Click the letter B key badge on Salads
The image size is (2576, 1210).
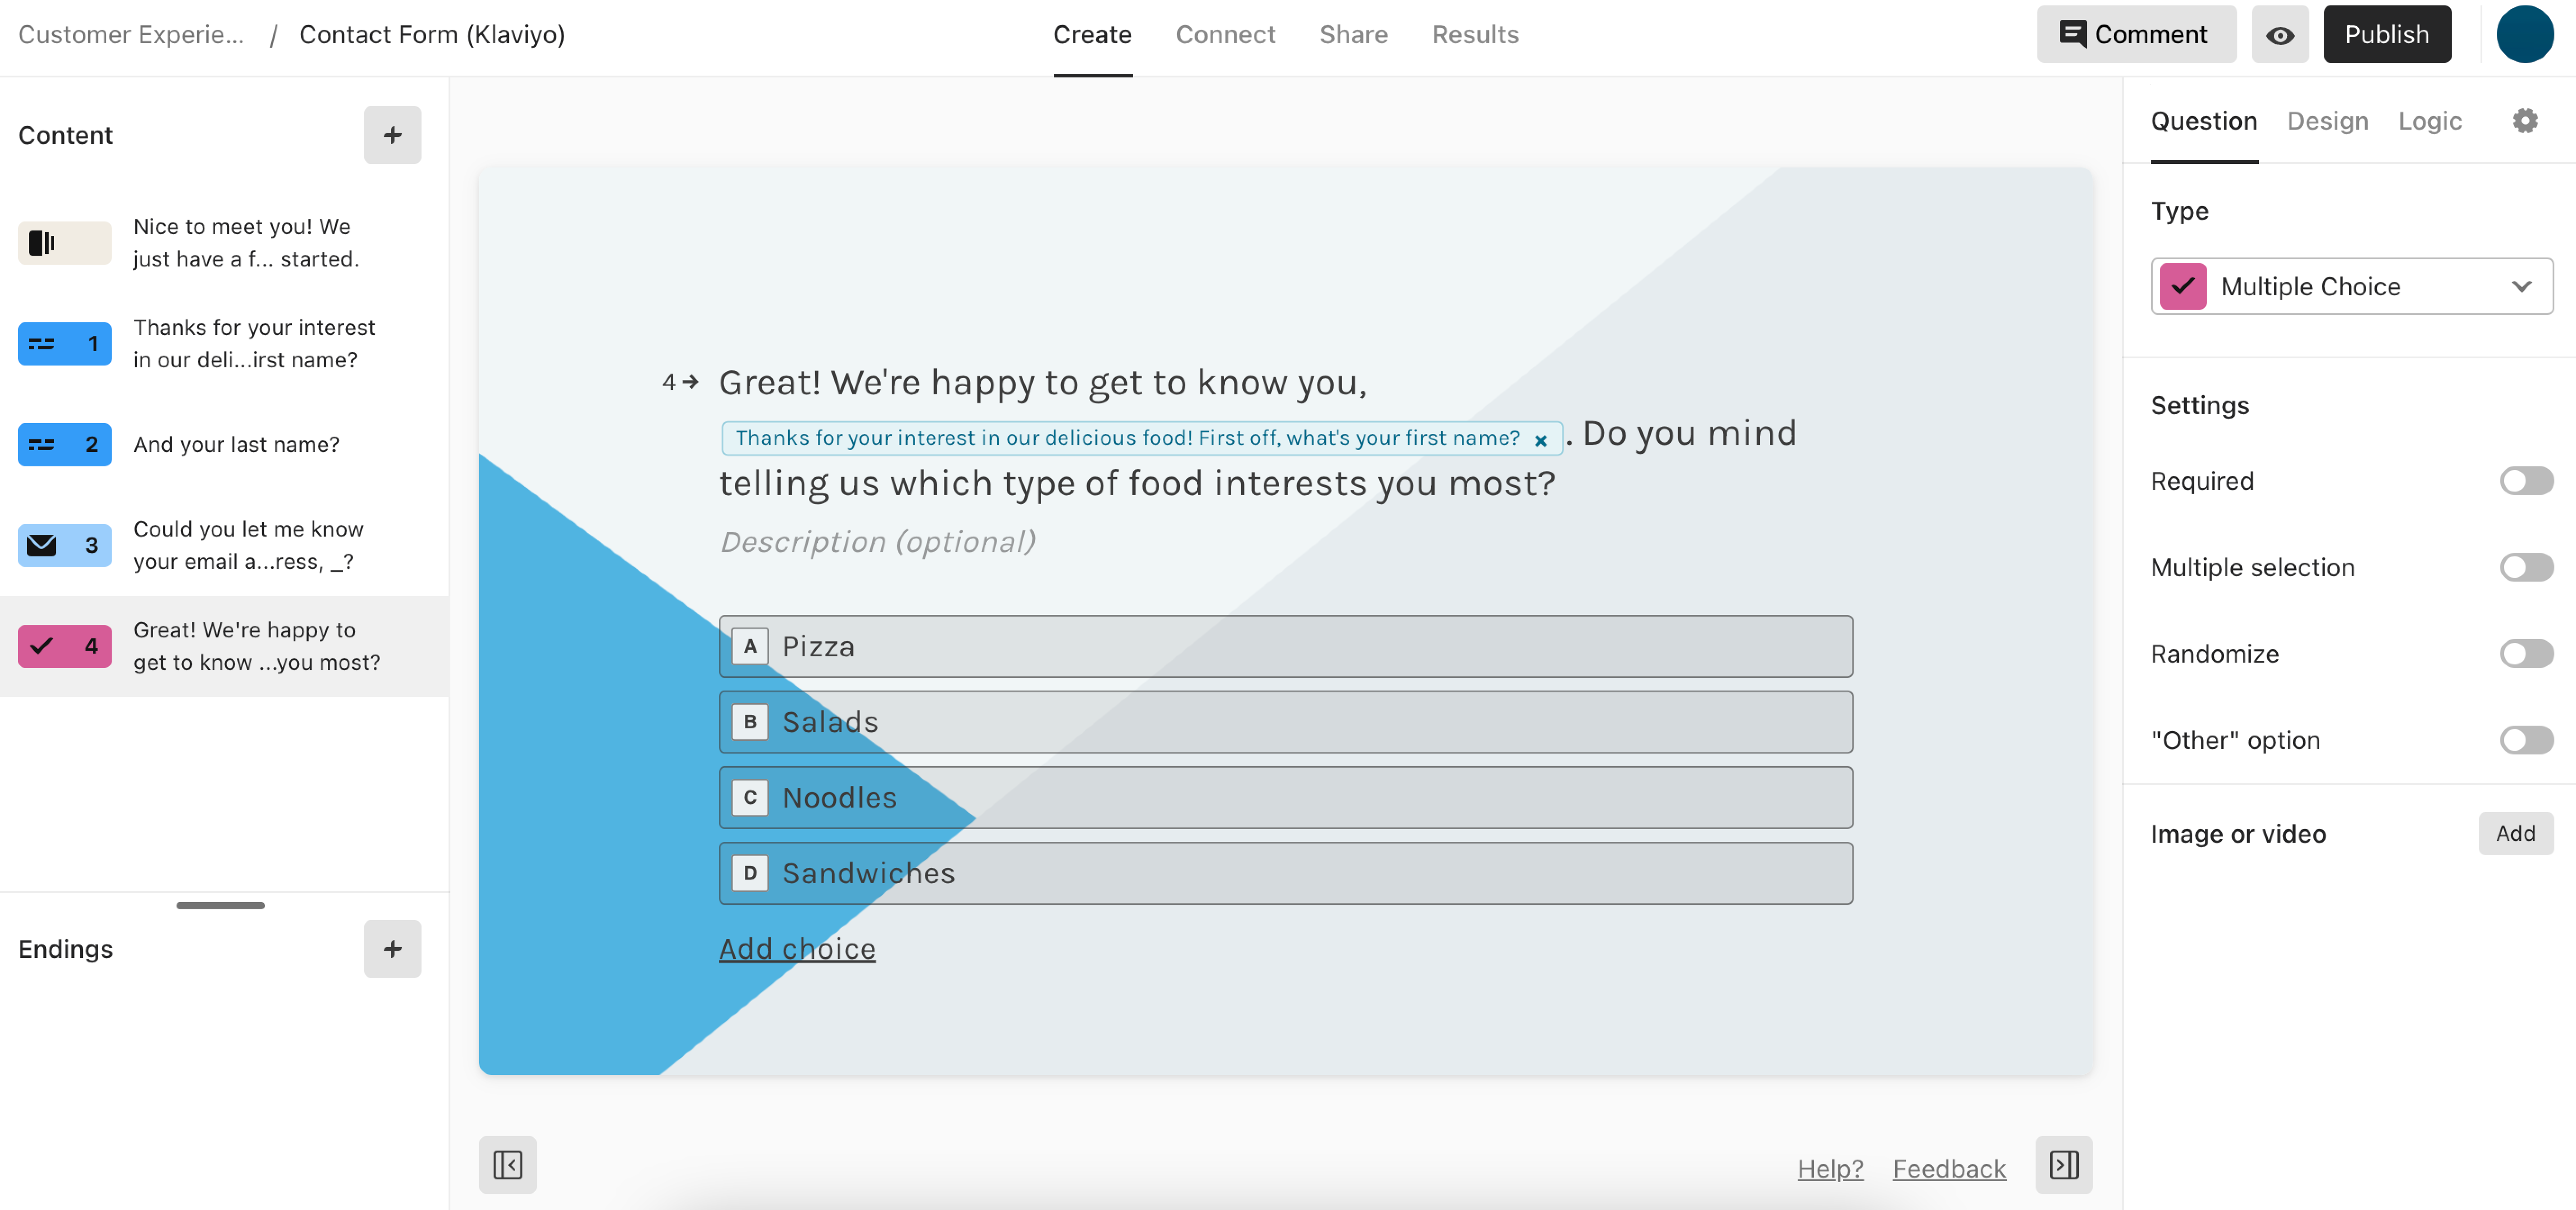coord(750,722)
